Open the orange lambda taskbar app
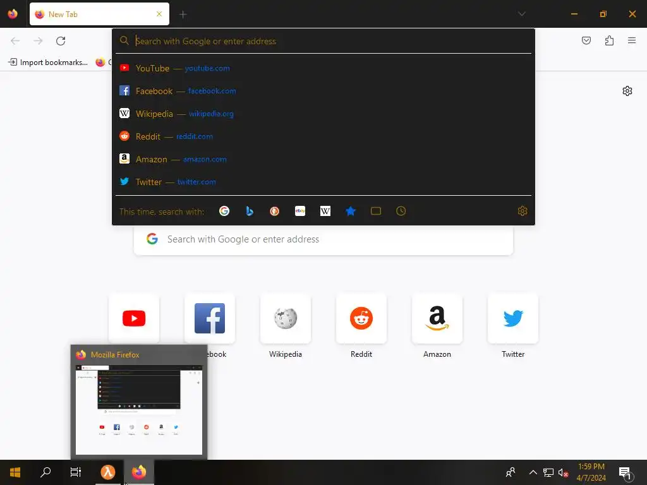647x485 pixels. [107, 472]
